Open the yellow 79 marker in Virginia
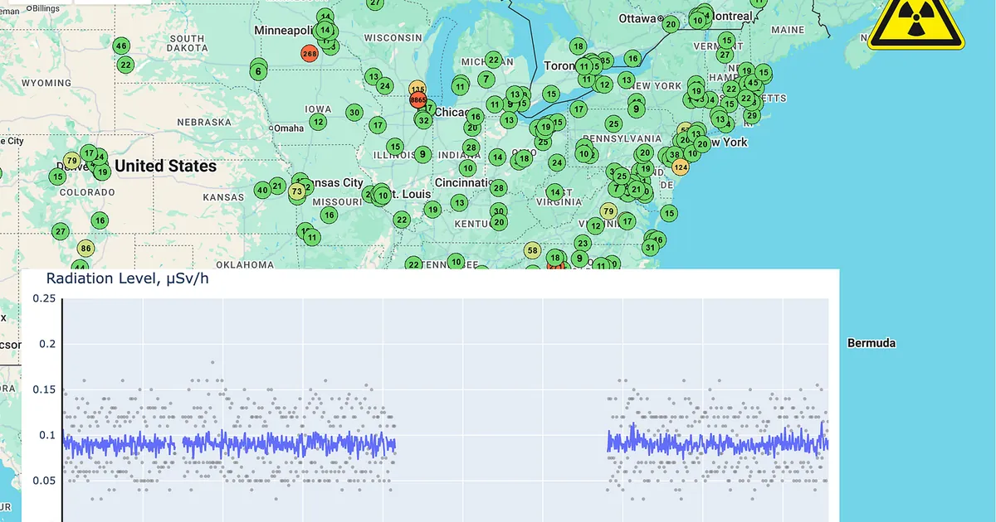996x522 pixels. 608,210
